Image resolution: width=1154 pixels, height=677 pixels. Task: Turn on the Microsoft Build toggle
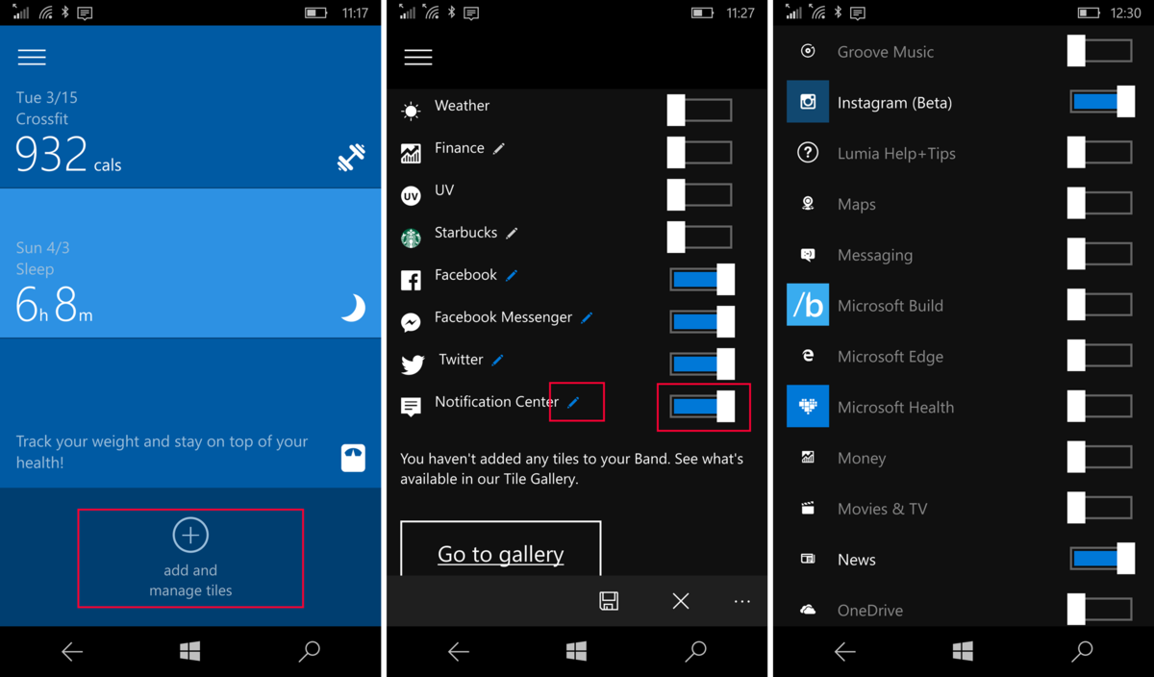(x=1099, y=305)
